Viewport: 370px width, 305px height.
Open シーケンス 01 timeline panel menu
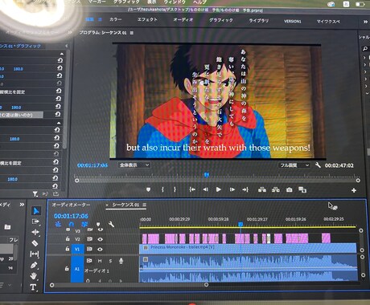[x=145, y=205]
